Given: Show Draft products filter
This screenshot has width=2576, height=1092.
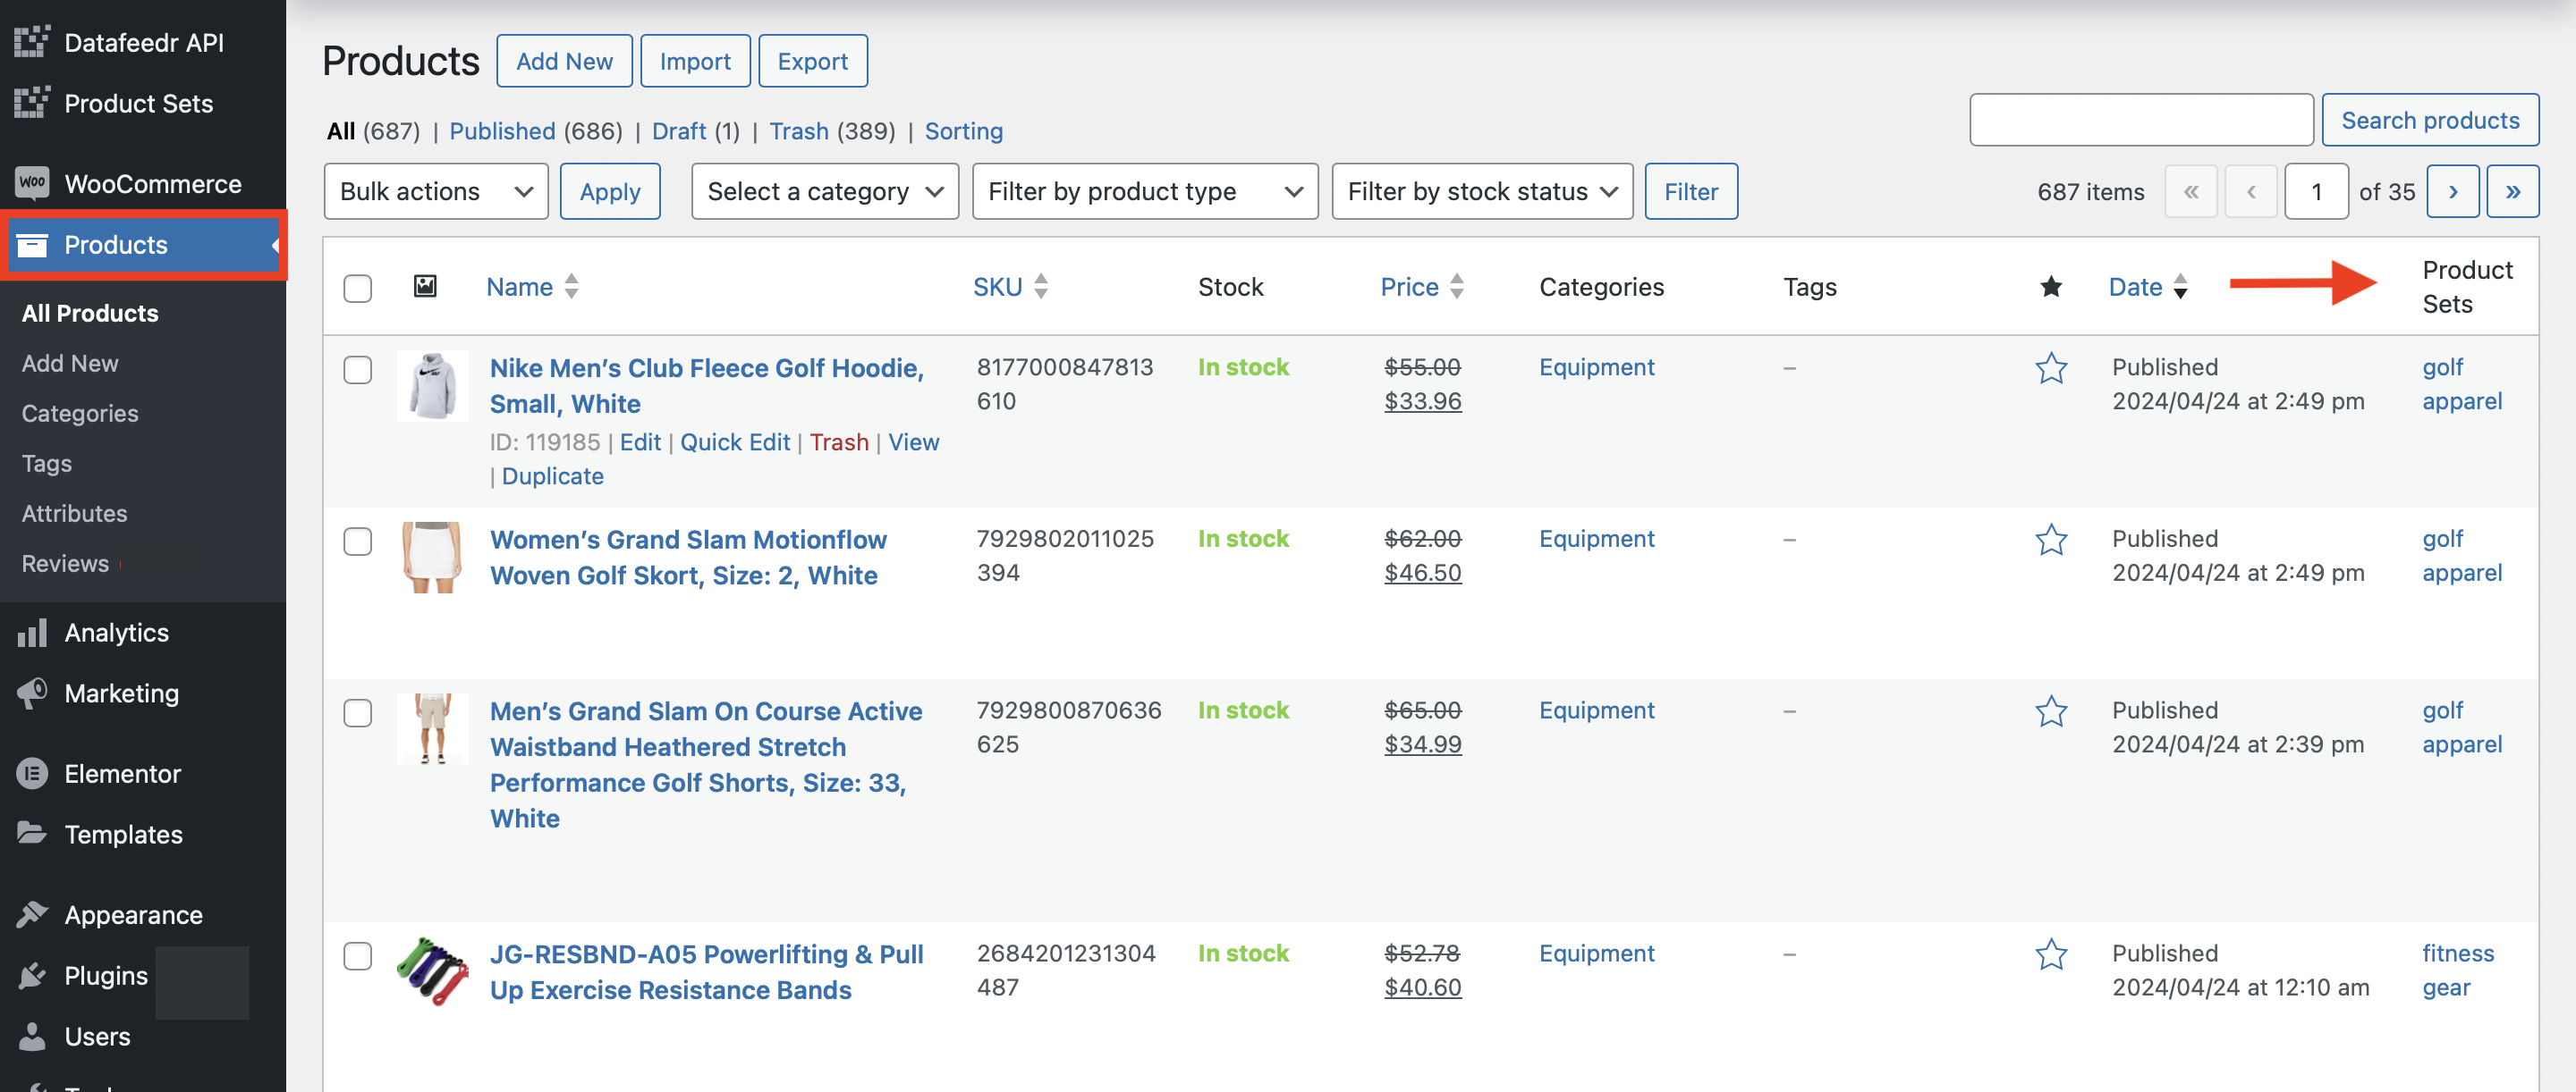Looking at the screenshot, I should pos(679,130).
